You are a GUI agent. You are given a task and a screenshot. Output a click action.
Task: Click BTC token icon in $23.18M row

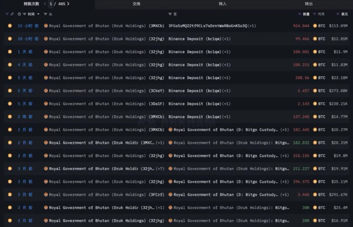(315, 78)
